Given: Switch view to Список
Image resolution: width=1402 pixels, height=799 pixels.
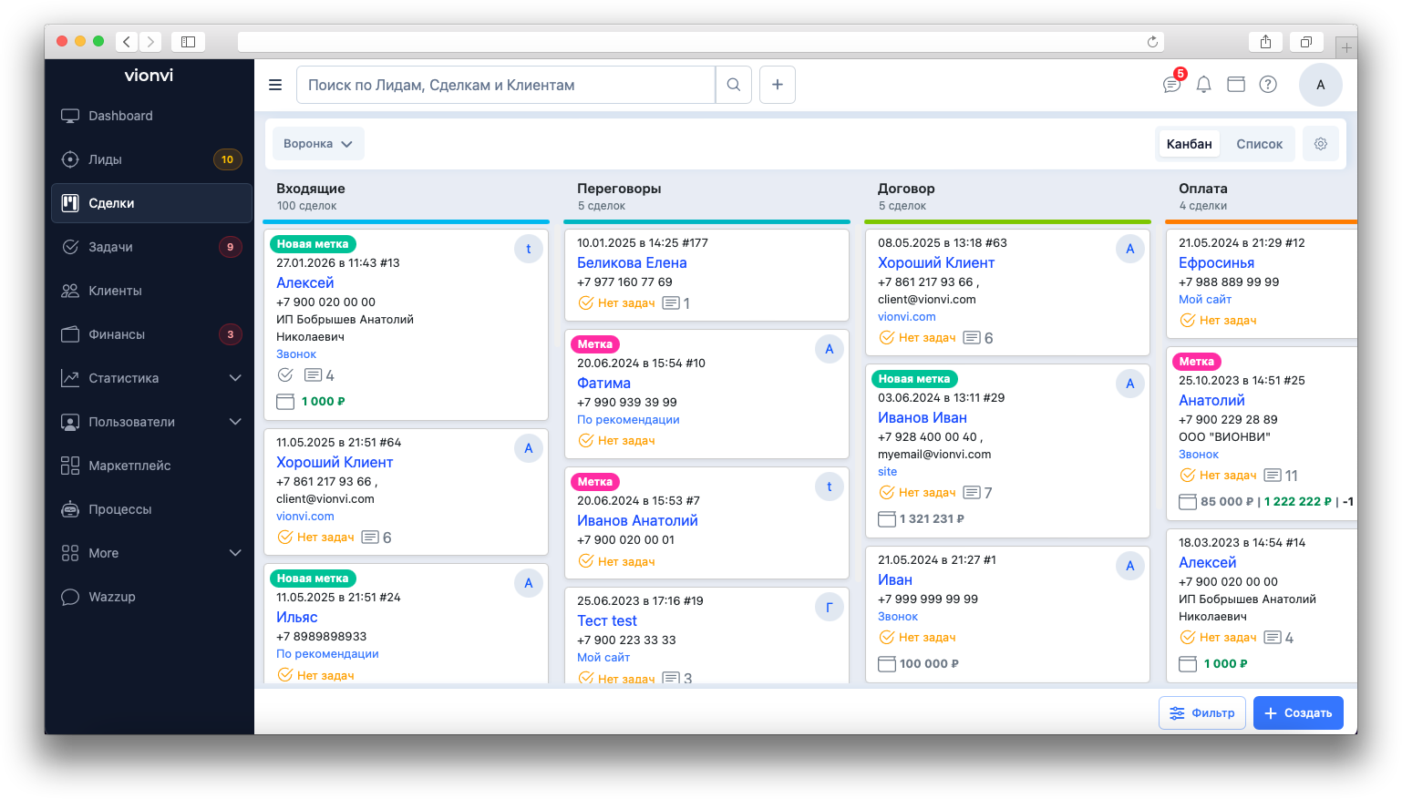Looking at the screenshot, I should (1259, 144).
